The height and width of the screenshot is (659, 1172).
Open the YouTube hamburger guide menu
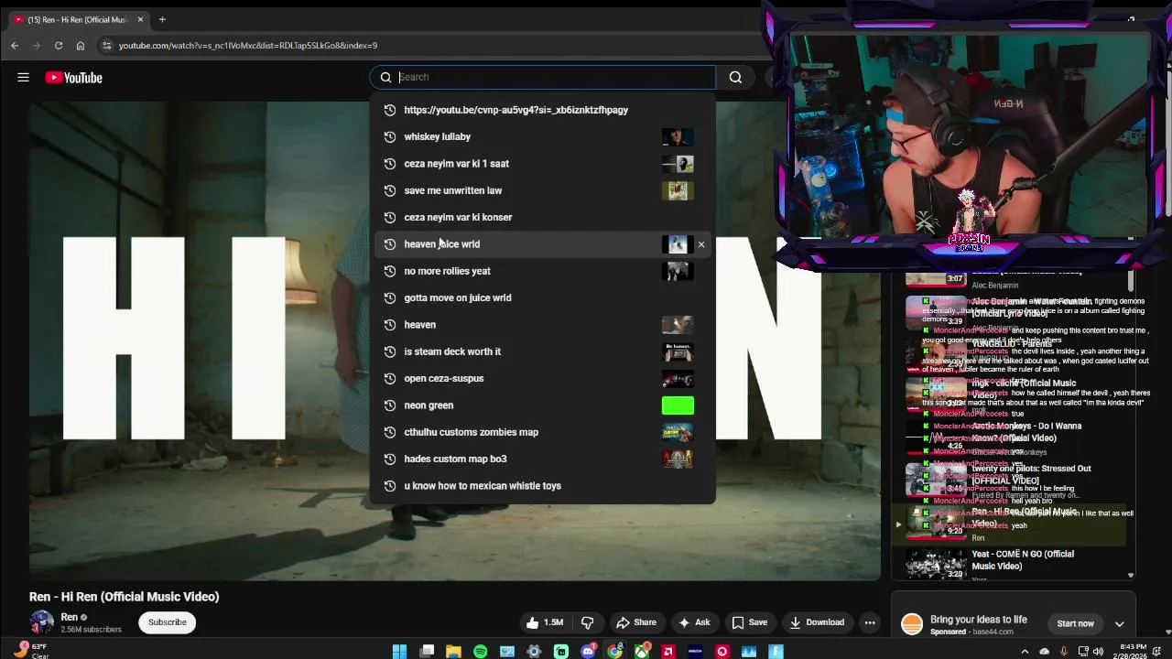(x=23, y=78)
